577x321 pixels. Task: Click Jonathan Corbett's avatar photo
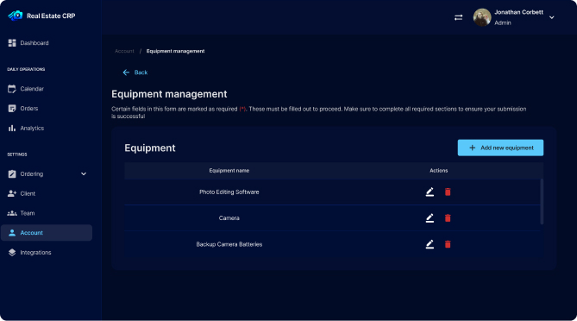coord(482,17)
